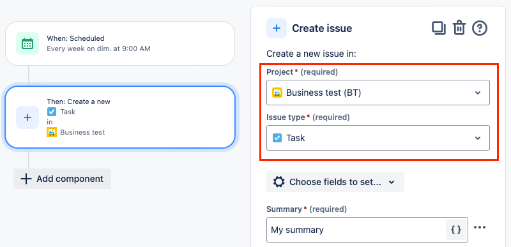Click the duplicate component icon

coord(439,28)
